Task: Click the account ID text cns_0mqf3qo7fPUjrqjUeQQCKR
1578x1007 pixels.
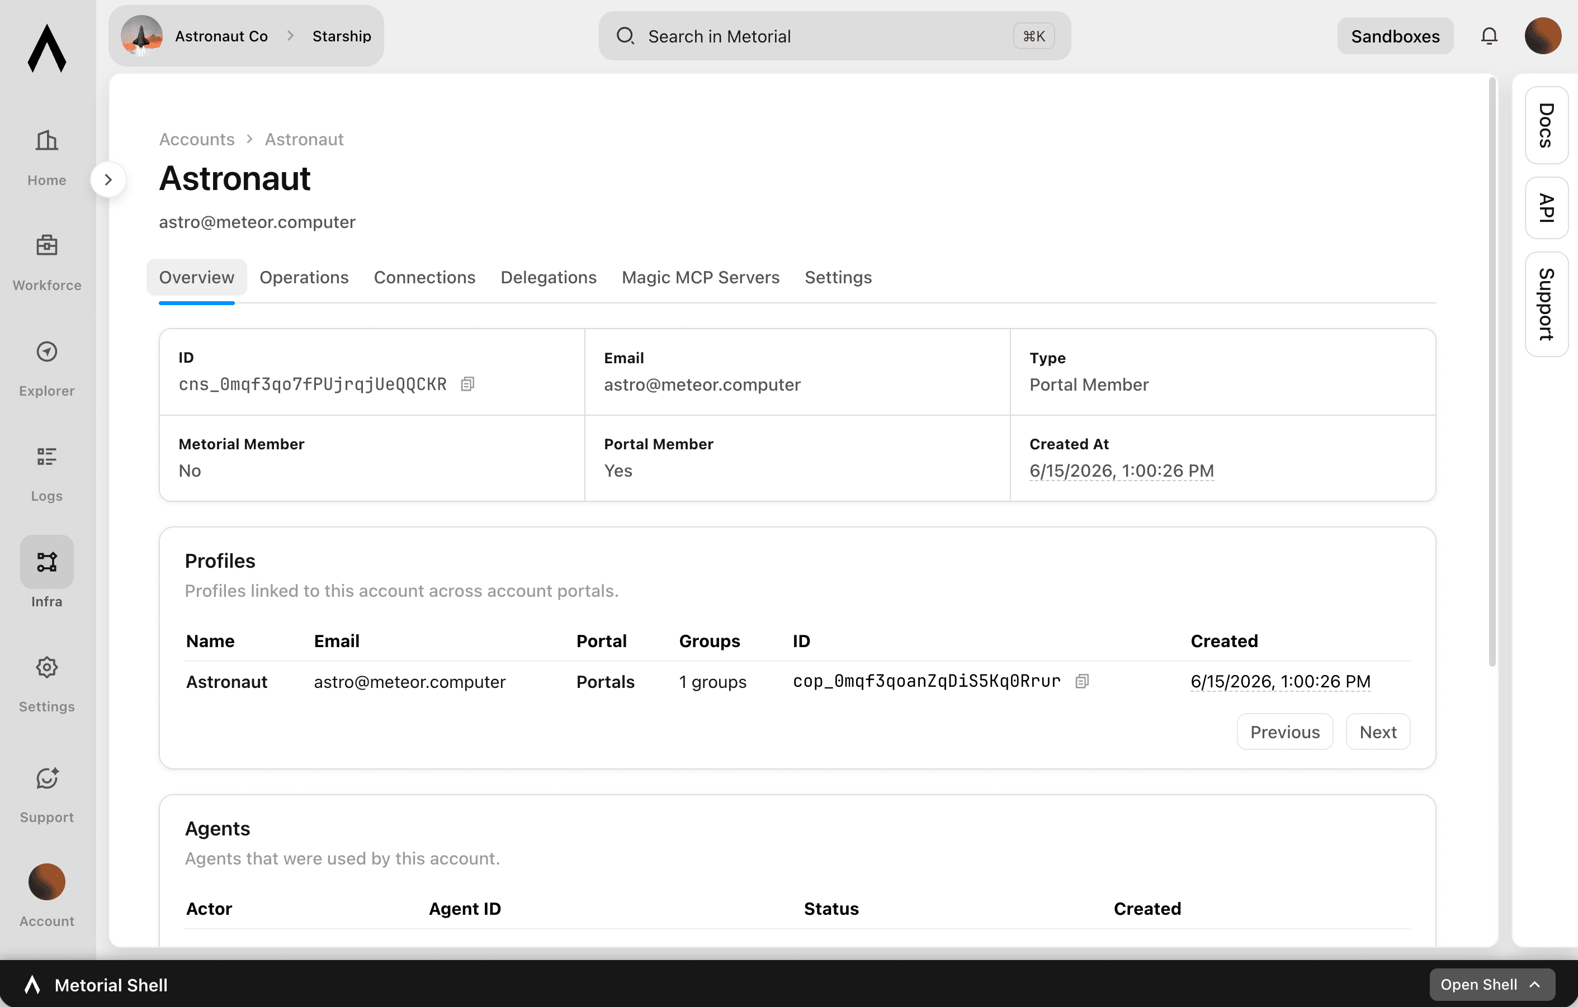Action: point(313,384)
